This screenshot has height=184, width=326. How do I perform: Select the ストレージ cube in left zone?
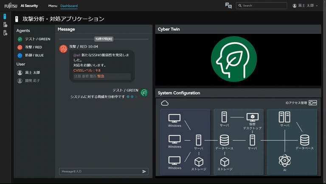click(x=199, y=162)
